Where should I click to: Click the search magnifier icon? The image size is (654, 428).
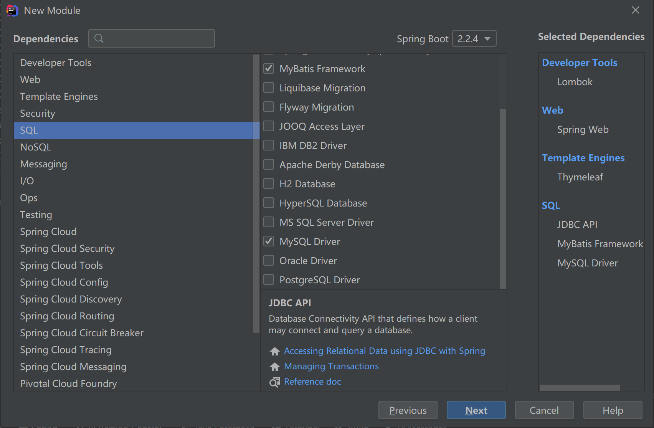tap(99, 38)
